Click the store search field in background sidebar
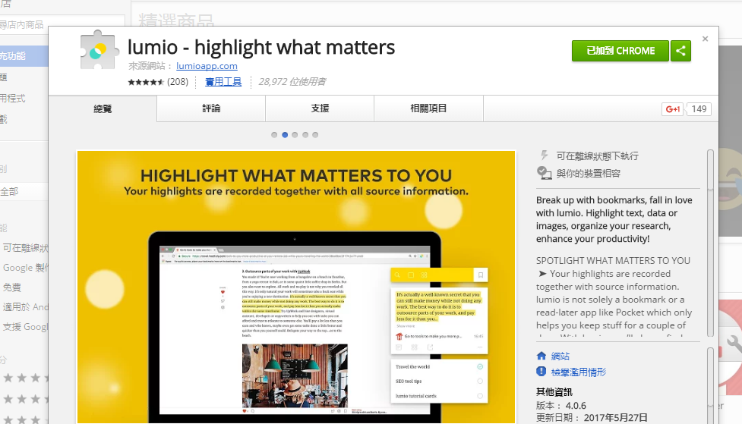The height and width of the screenshot is (424, 742). tap(62, 24)
